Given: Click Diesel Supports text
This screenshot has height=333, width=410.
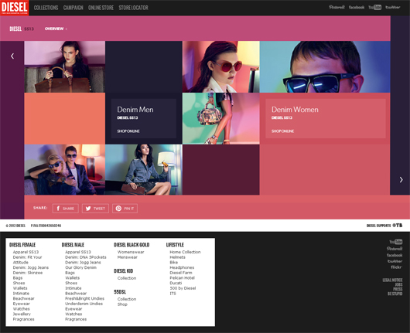Looking at the screenshot, I should [x=378, y=226].
